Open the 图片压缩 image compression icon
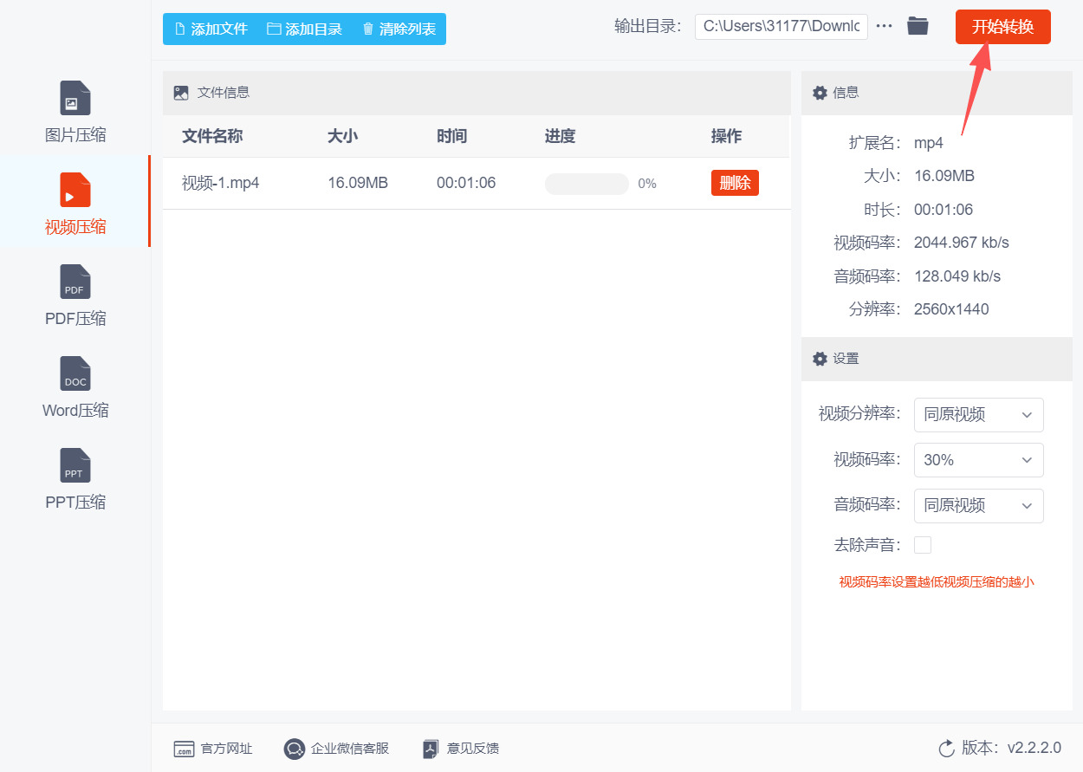Image resolution: width=1083 pixels, height=772 pixels. click(75, 98)
